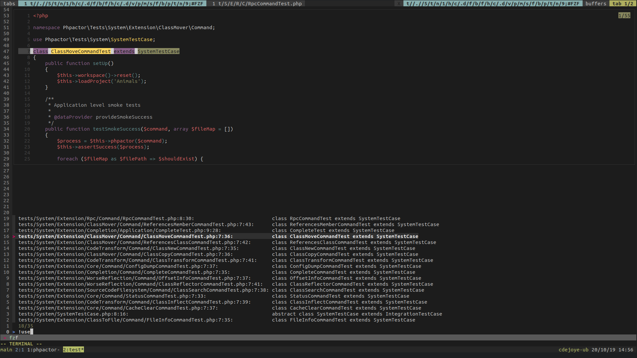Click the fzf selection pointer arrow
The height and width of the screenshot is (358, 637).
pos(14,237)
